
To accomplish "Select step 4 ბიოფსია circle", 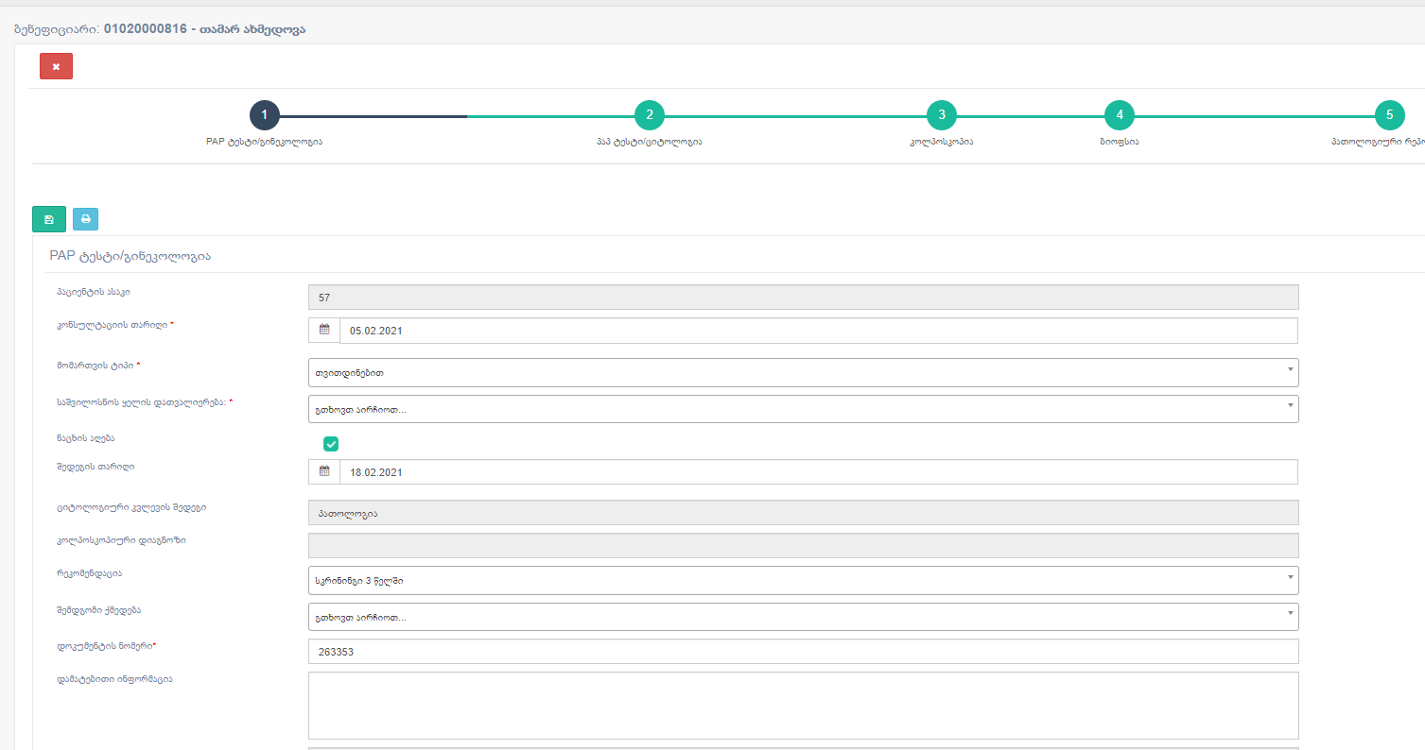I will (x=1120, y=115).
